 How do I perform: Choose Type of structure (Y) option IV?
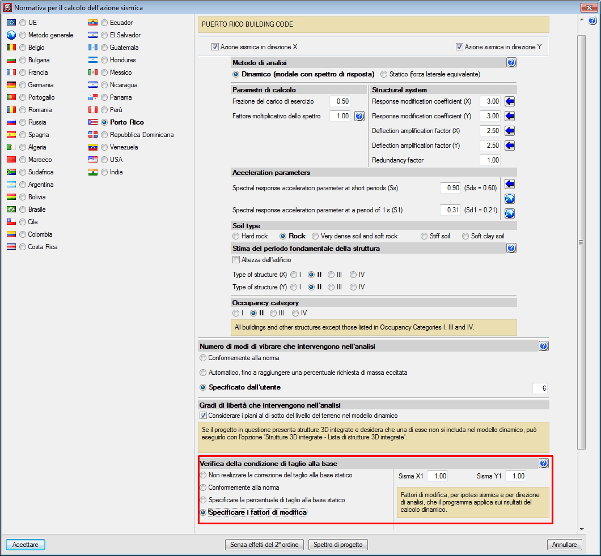(353, 287)
